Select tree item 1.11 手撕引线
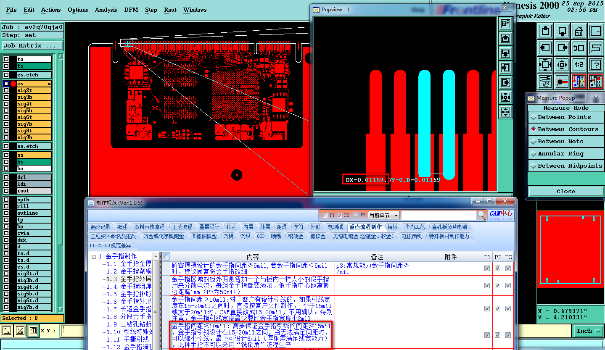605x350 pixels. point(128,339)
